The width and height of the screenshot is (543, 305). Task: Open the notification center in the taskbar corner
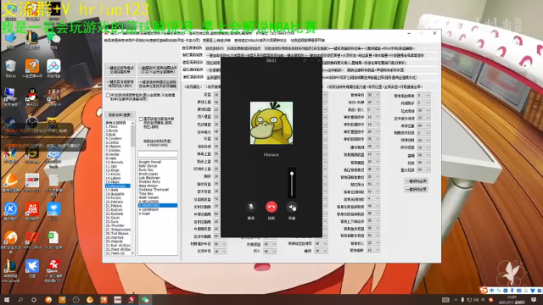pyautogui.click(x=534, y=300)
